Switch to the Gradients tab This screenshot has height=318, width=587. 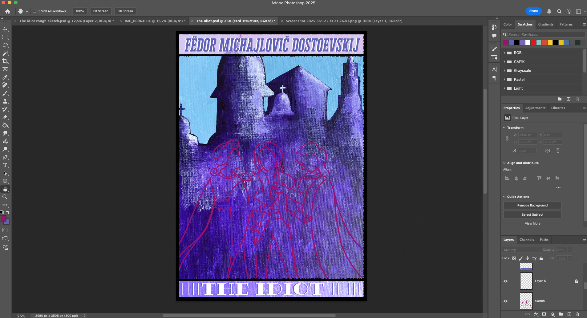(546, 24)
